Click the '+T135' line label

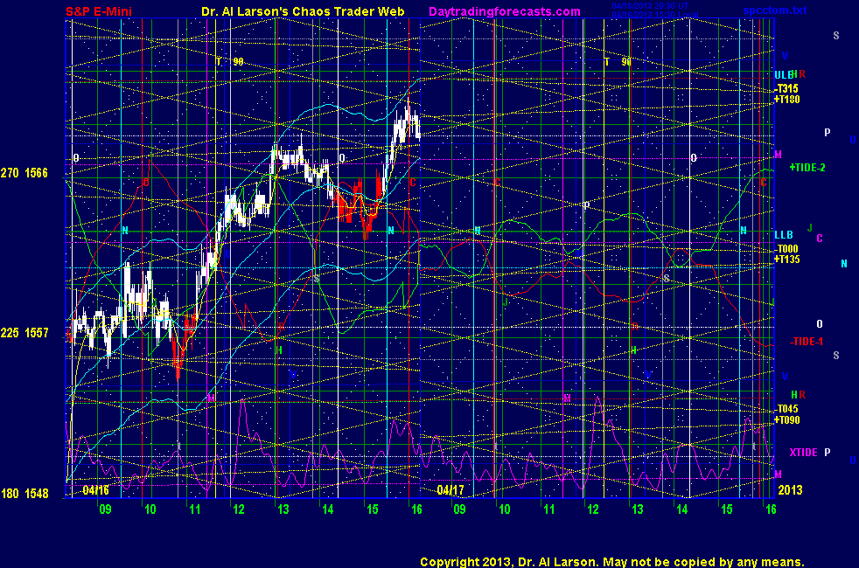[x=786, y=260]
